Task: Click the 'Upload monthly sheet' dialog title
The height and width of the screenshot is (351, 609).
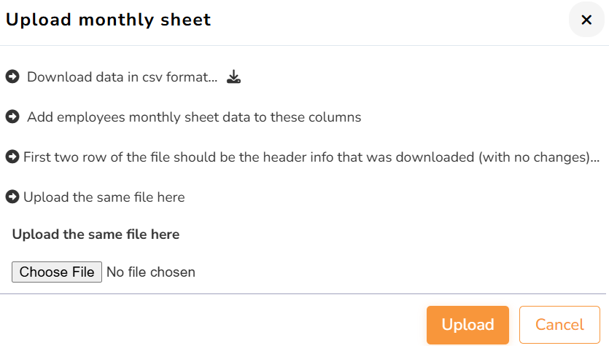Action: point(108,20)
